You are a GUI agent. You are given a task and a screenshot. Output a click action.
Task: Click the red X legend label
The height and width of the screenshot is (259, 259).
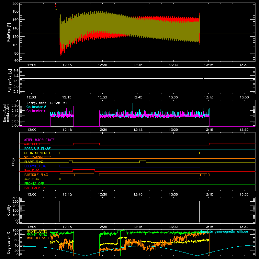[56, 6]
